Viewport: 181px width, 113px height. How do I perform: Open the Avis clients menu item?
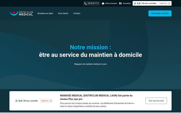pos(63,13)
